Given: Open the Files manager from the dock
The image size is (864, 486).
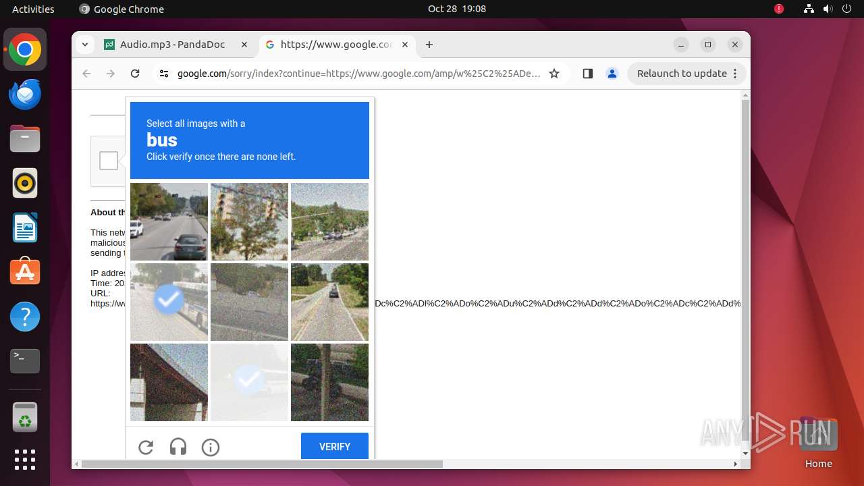Looking at the screenshot, I should (25, 139).
